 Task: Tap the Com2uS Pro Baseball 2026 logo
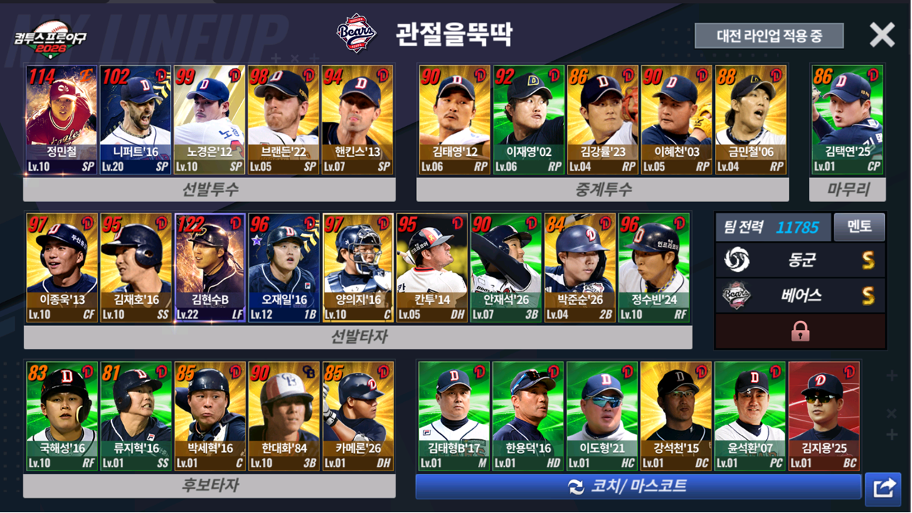(x=51, y=43)
